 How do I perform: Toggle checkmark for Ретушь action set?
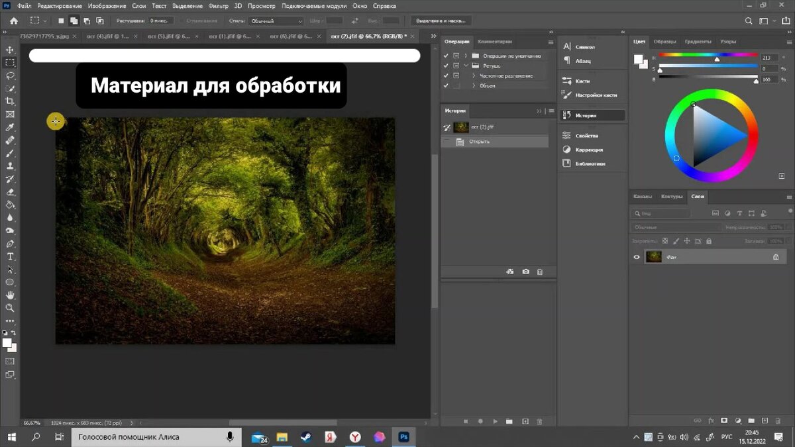coord(446,66)
